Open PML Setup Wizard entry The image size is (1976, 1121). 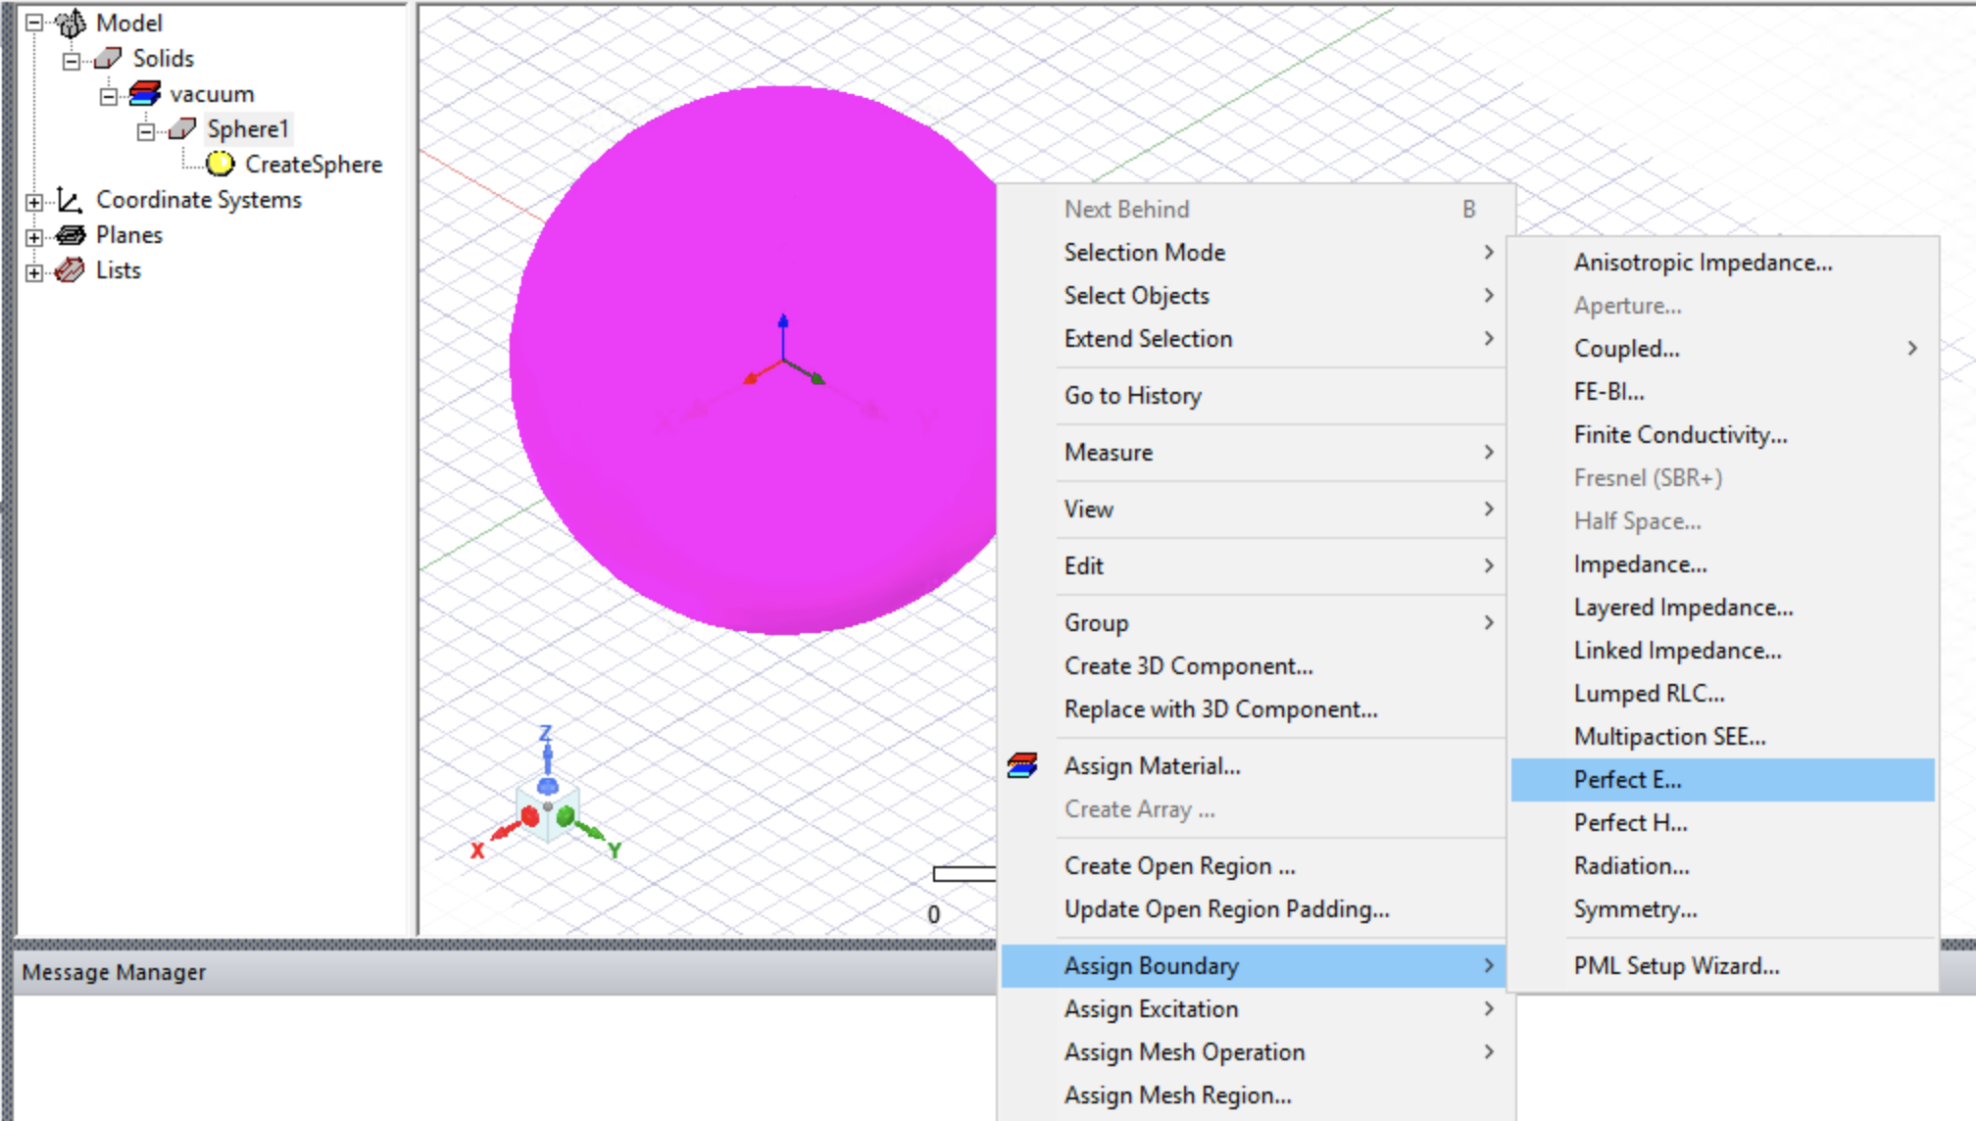point(1676,966)
